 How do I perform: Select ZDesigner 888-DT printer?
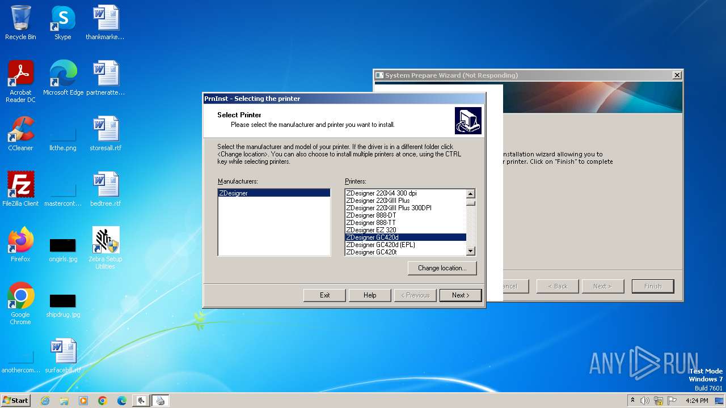[406, 215]
